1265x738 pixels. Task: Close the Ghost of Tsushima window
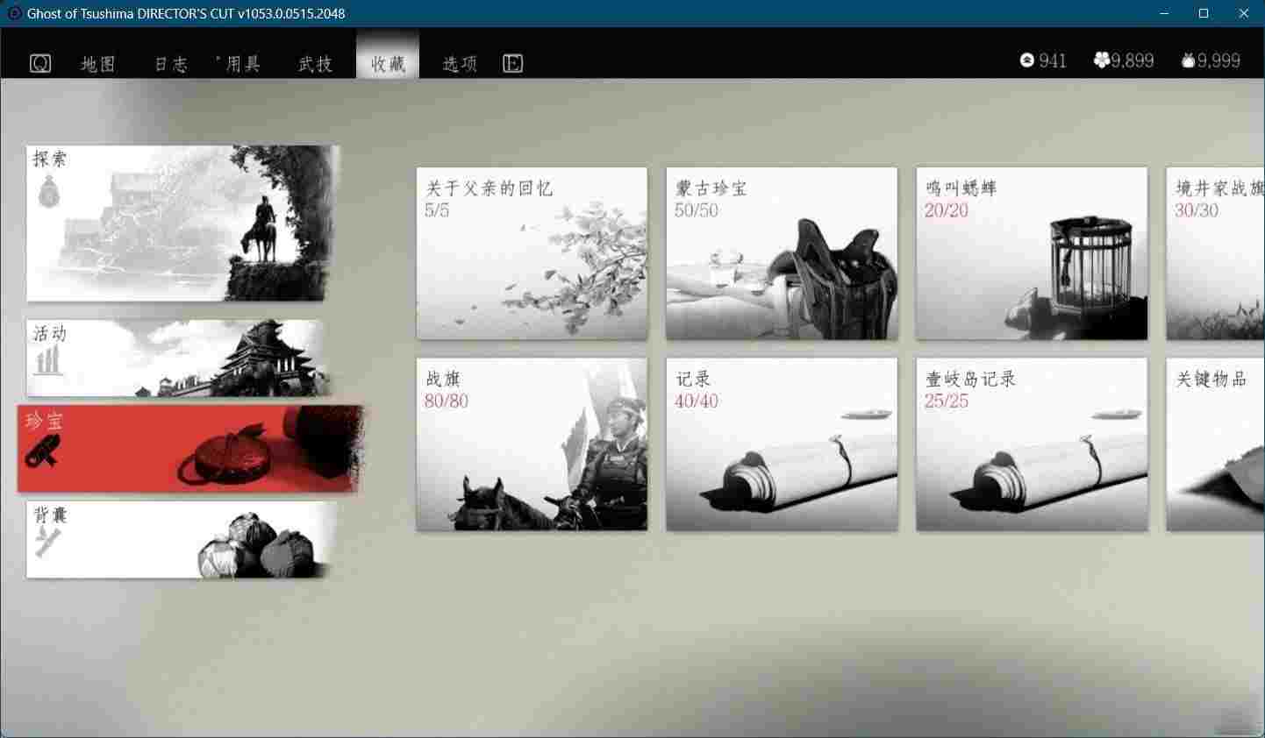(x=1244, y=13)
